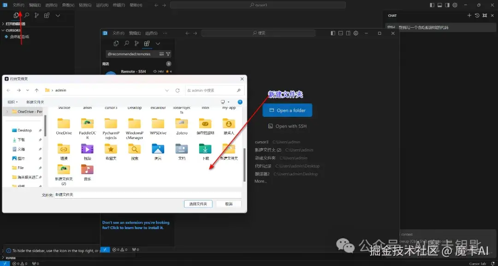Screen dimensions: 498x266
Task: Toggle secondary sidebar in back Cursor title bar
Action: (x=447, y=5)
